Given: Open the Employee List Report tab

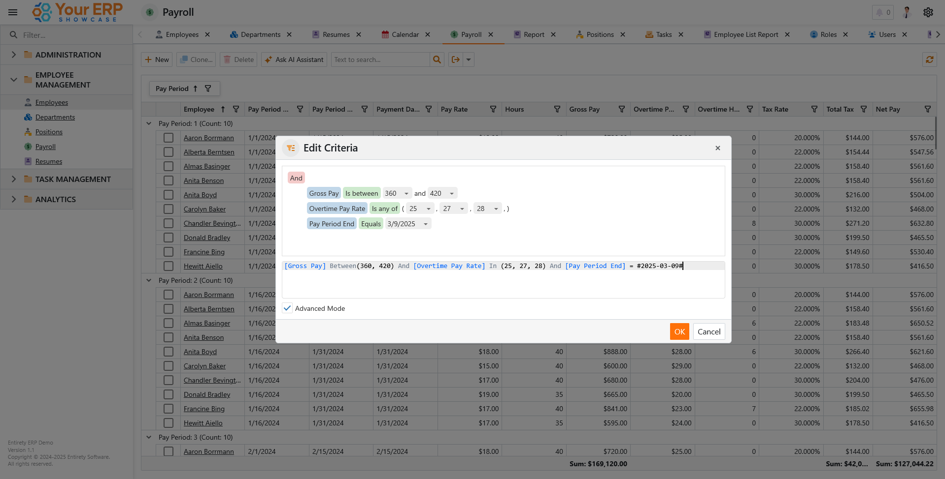Looking at the screenshot, I should pos(745,34).
